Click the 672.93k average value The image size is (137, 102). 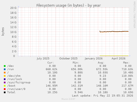pyautogui.click(x=102, y=69)
